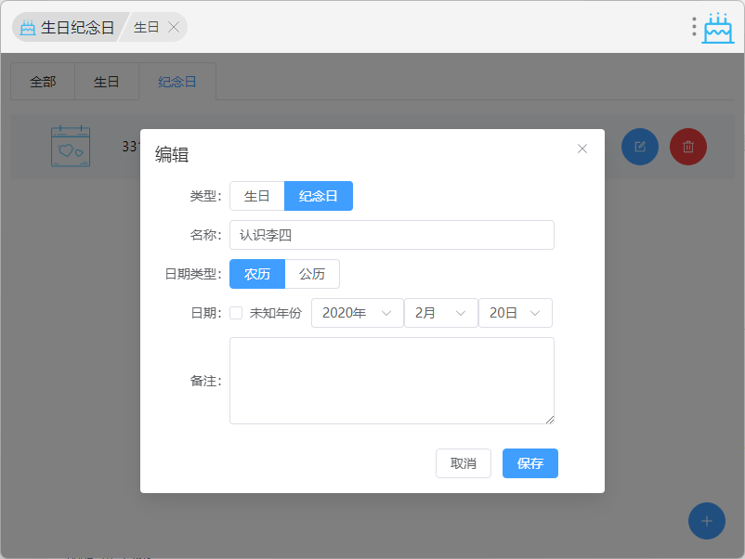Image resolution: width=745 pixels, height=559 pixels.
Task: Toggle the 未知年份 checkbox
Action: tap(236, 313)
